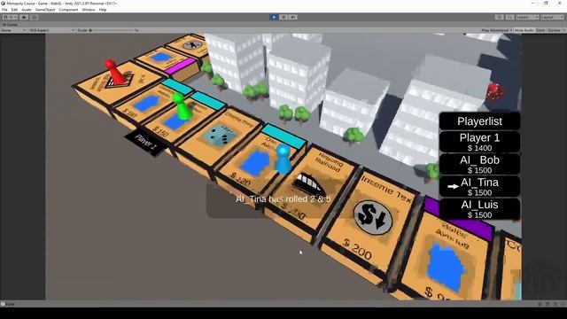
Task: Open the Unity search icon
Action: [x=509, y=17]
